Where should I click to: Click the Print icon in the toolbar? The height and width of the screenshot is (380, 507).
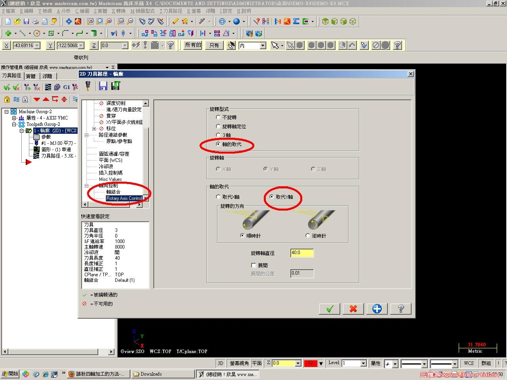(35, 21)
